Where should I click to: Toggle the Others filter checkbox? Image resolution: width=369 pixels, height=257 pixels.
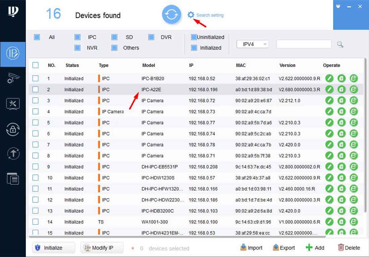[x=114, y=48]
